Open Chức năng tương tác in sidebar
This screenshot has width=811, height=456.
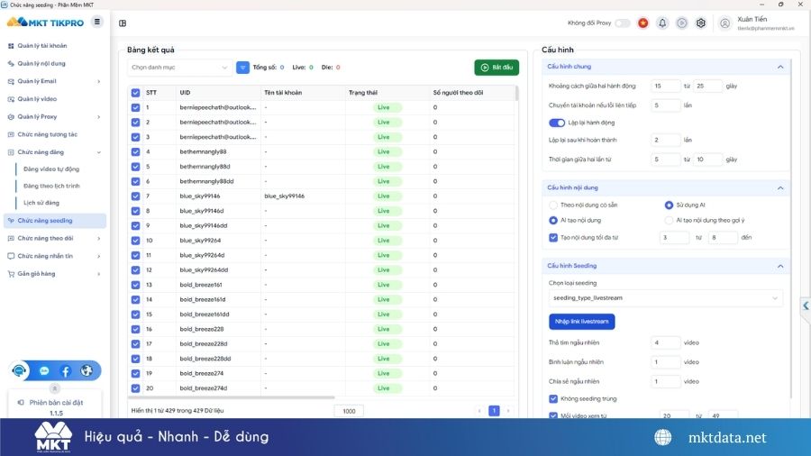47,134
